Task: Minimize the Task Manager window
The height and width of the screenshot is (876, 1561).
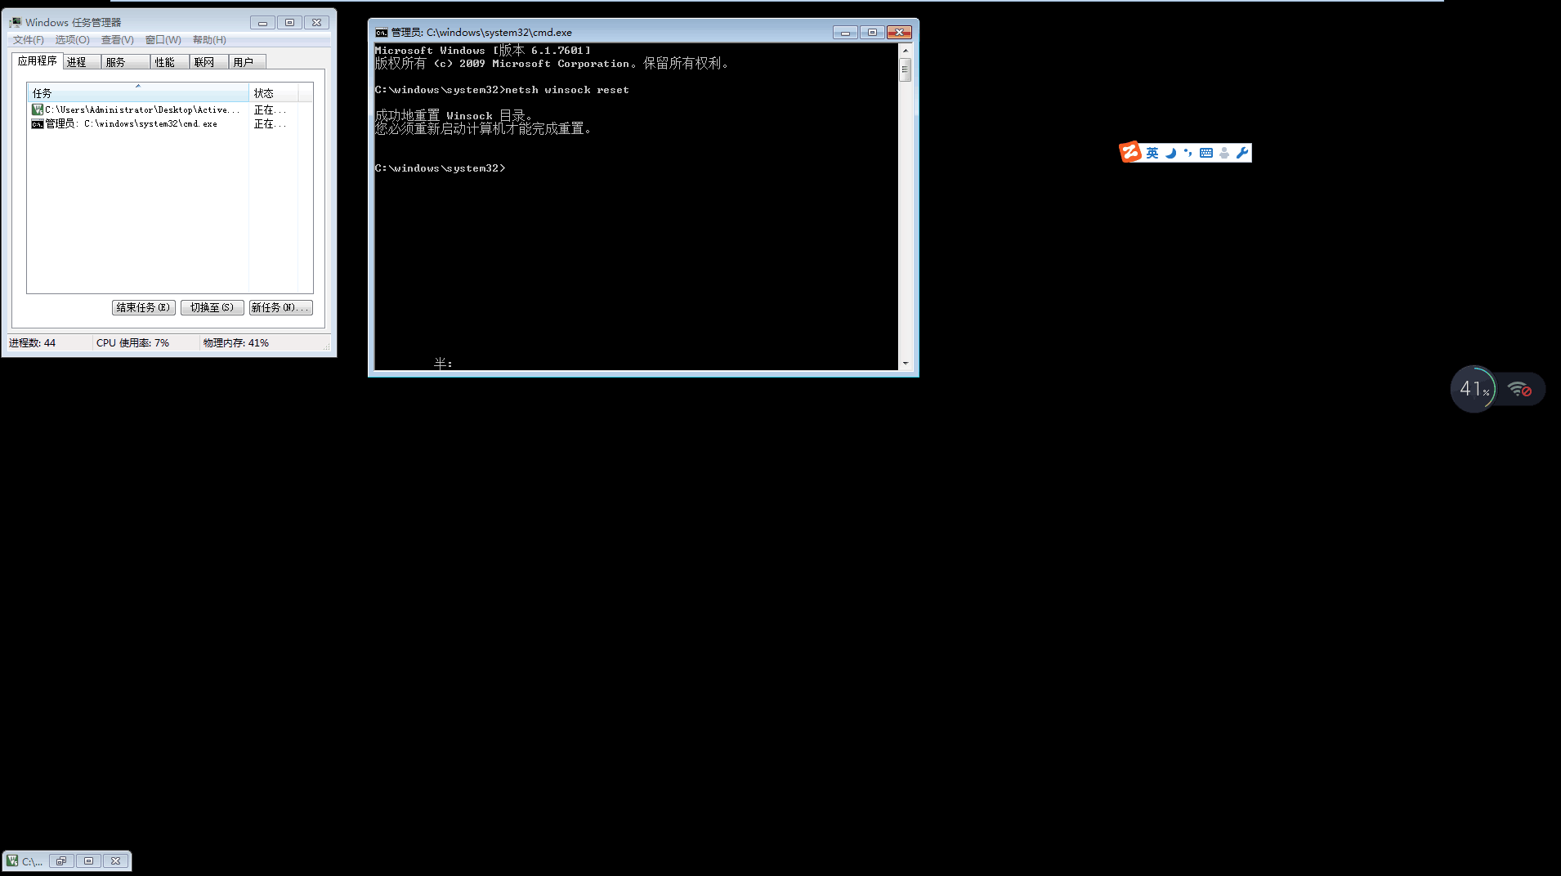Action: [262, 23]
